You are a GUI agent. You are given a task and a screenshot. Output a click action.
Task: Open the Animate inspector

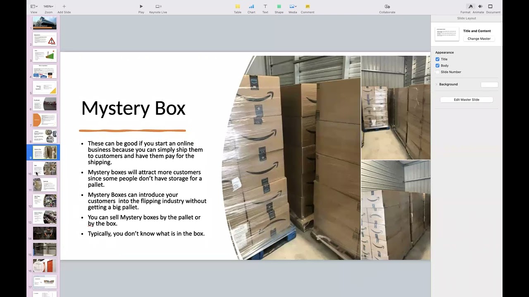click(x=480, y=6)
